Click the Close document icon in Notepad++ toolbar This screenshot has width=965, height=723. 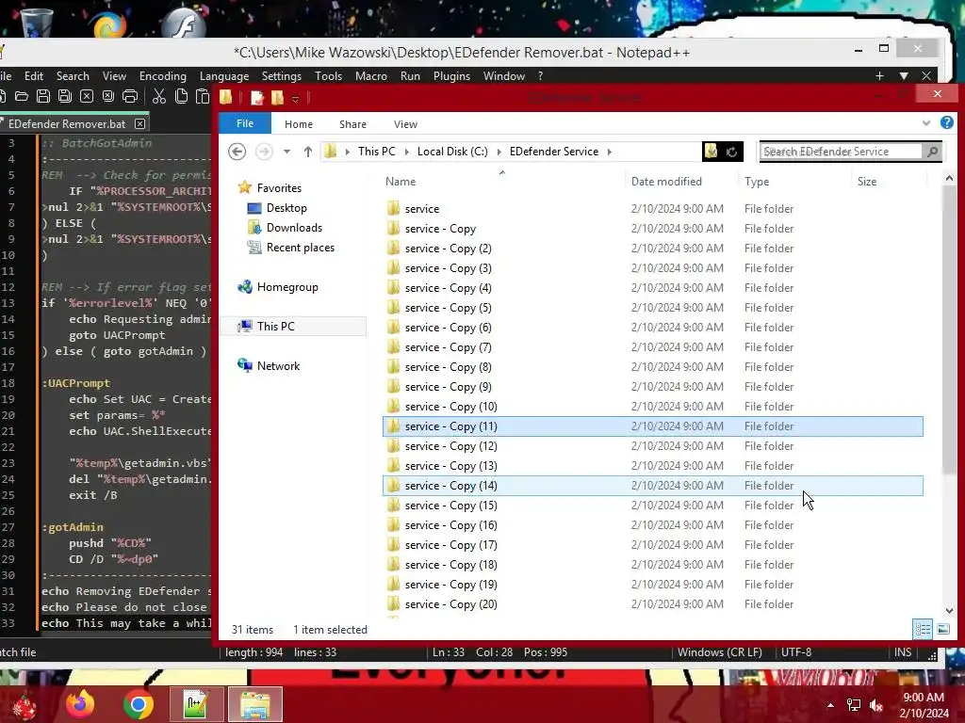point(87,97)
